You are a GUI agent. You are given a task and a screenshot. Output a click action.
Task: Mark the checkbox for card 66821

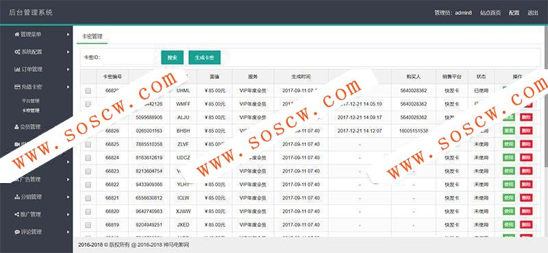(88, 198)
